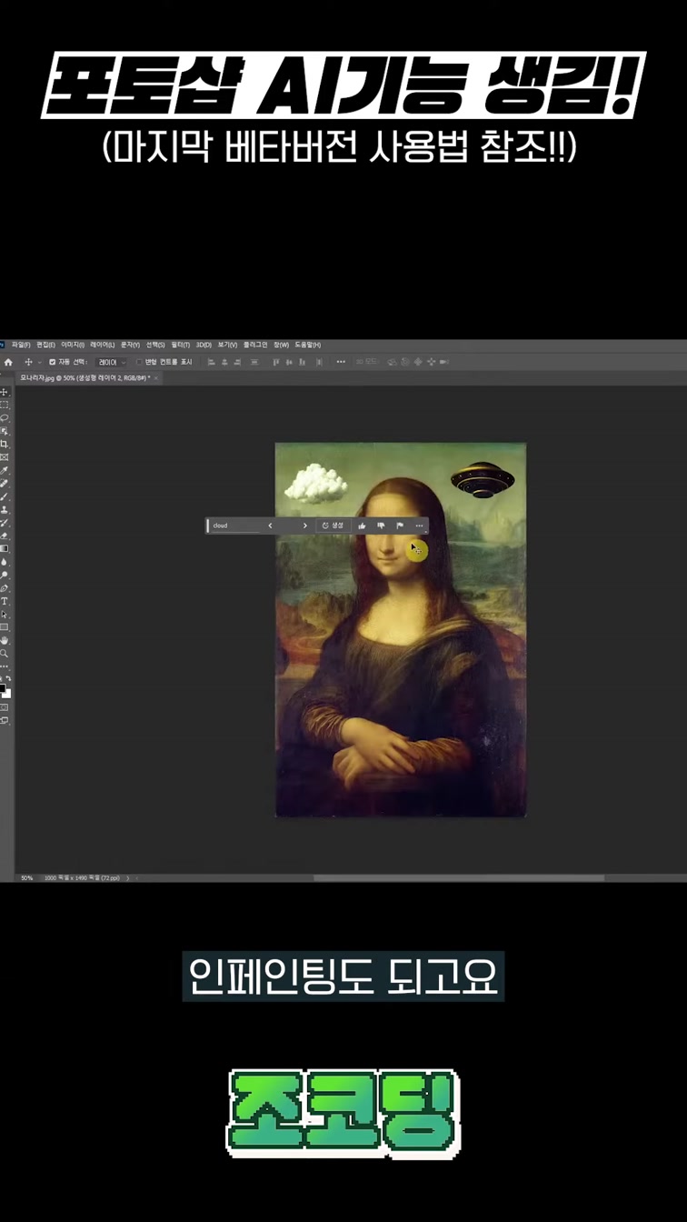687x1222 pixels.
Task: Select the Frame tool
Action: (x=5, y=457)
